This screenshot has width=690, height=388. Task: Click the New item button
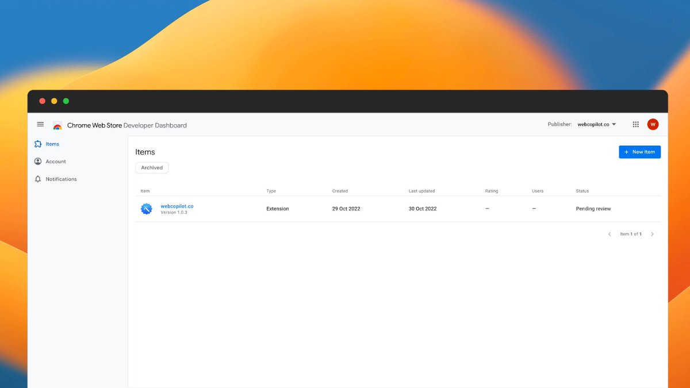[639, 152]
